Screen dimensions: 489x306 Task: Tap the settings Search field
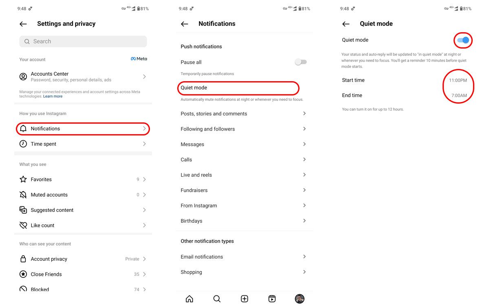[x=83, y=42]
